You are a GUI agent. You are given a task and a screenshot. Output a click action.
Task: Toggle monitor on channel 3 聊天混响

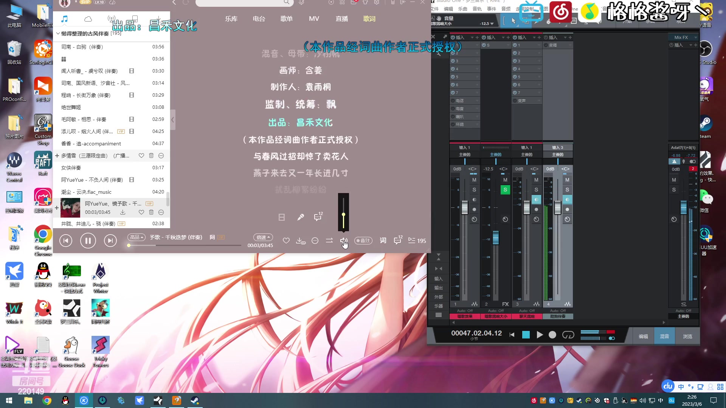[x=536, y=199]
